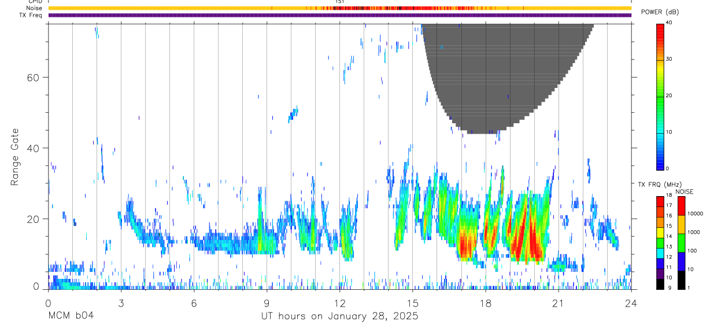
Task: Click the 30 tick on power scale
Action: coord(670,59)
